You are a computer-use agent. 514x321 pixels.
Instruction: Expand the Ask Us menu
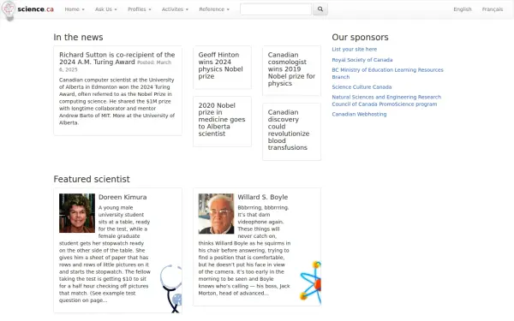point(106,9)
